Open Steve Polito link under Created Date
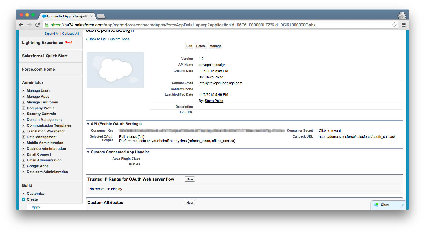Screen dimensions: 425x233 tap(214, 77)
